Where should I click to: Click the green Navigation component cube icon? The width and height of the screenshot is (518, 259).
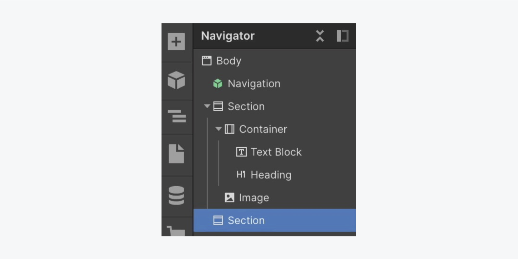pos(218,83)
